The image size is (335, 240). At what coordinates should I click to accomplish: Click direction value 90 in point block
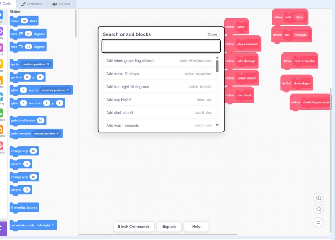(41, 121)
